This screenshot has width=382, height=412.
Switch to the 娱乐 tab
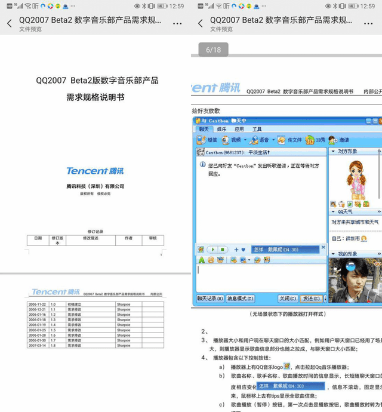point(221,129)
